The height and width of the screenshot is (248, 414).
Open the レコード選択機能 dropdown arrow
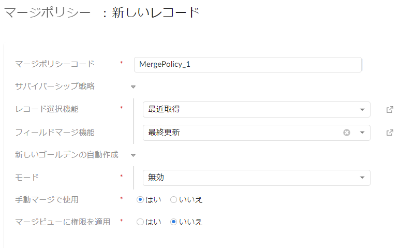point(362,109)
